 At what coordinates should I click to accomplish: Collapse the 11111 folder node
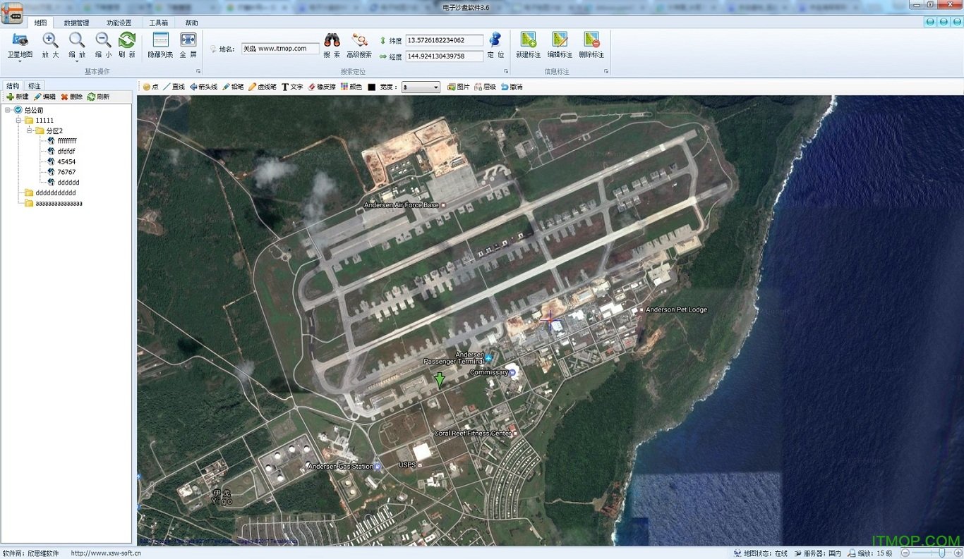[x=18, y=121]
